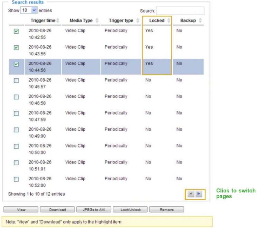Select the 2010-08-26 10:42:55 trigger time cell
This screenshot has width=257, height=228.
(x=40, y=34)
